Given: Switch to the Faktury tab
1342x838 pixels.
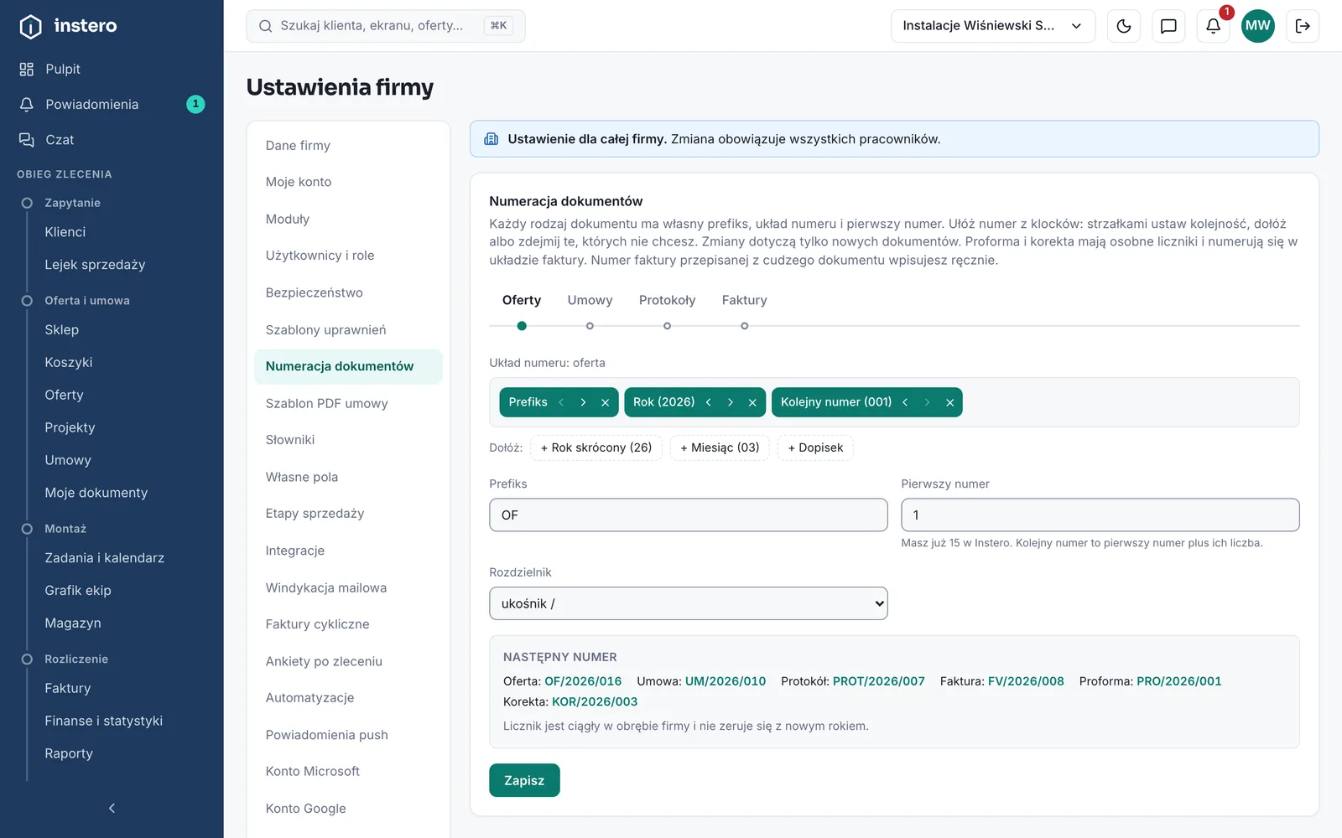Looking at the screenshot, I should click(x=744, y=300).
